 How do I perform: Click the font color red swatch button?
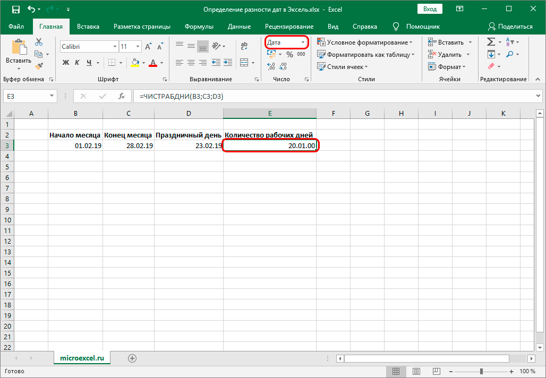click(153, 63)
